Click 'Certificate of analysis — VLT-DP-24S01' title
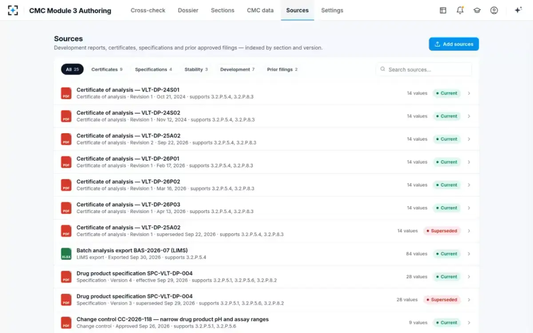This screenshot has height=333, width=533. point(128,90)
